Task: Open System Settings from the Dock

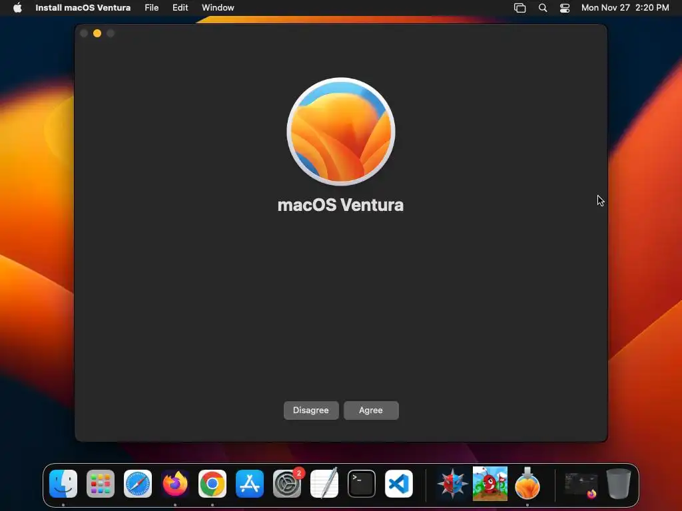Action: [287, 484]
